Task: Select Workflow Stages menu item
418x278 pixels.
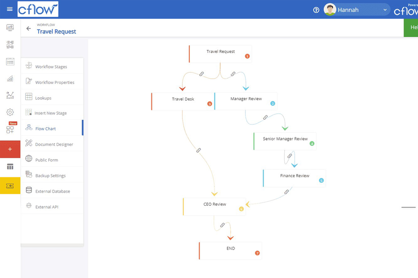Action: pos(51,67)
